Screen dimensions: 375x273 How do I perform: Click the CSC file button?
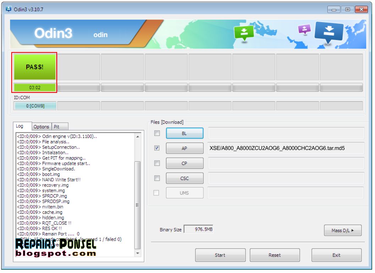[184, 178]
